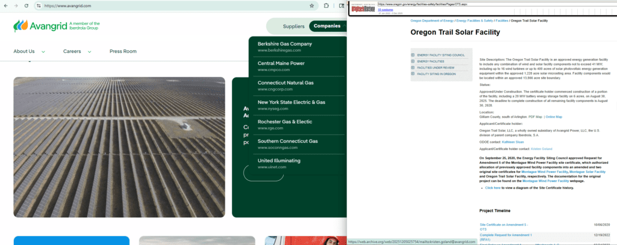Open the Online Map link
Image resolution: width=617 pixels, height=245 pixels.
point(554,117)
